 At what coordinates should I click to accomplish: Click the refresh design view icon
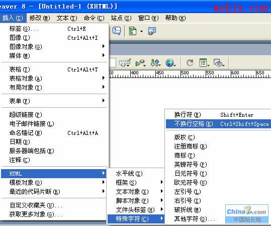click(x=190, y=62)
